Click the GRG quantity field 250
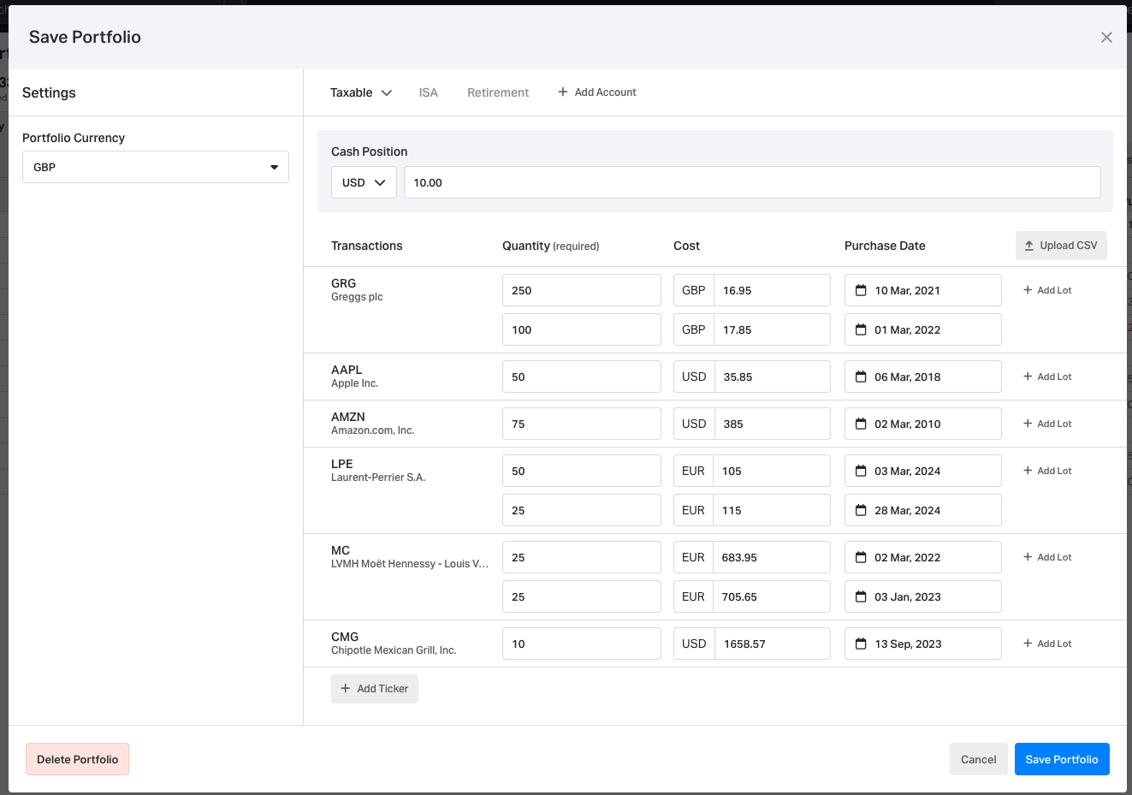 pyautogui.click(x=582, y=290)
